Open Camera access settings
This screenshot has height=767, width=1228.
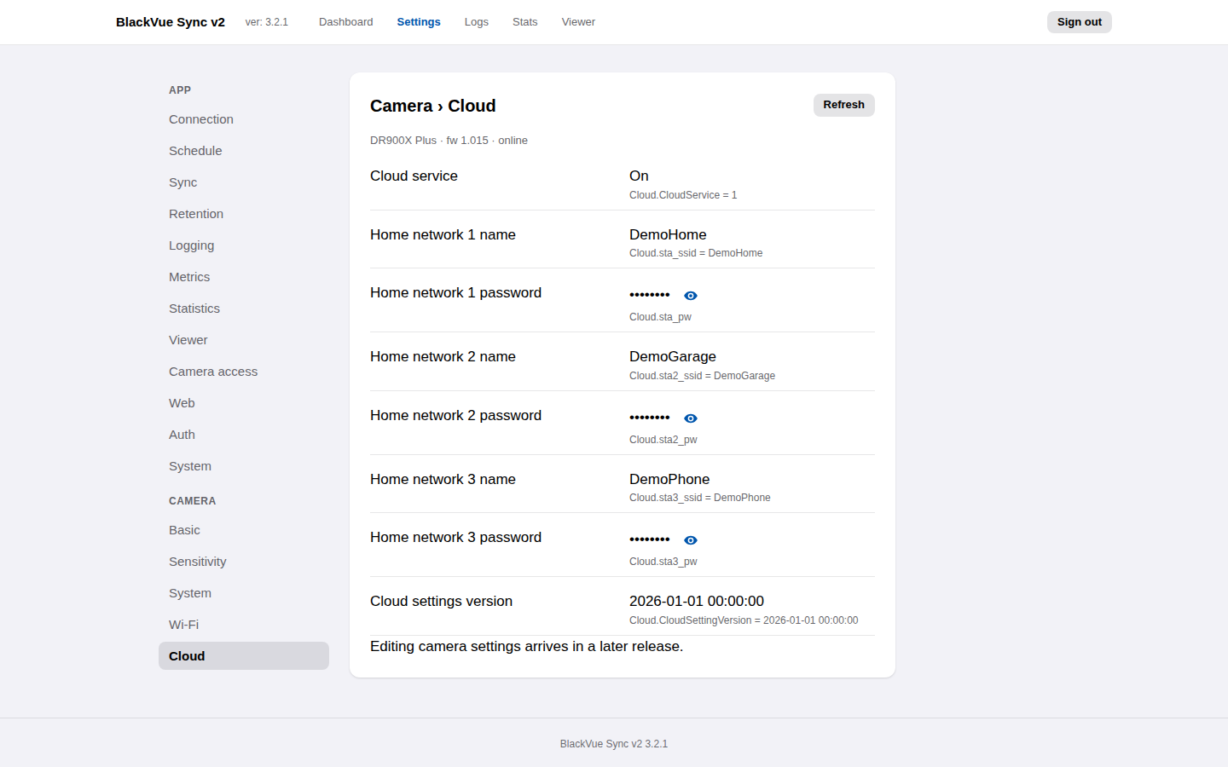(x=244, y=372)
